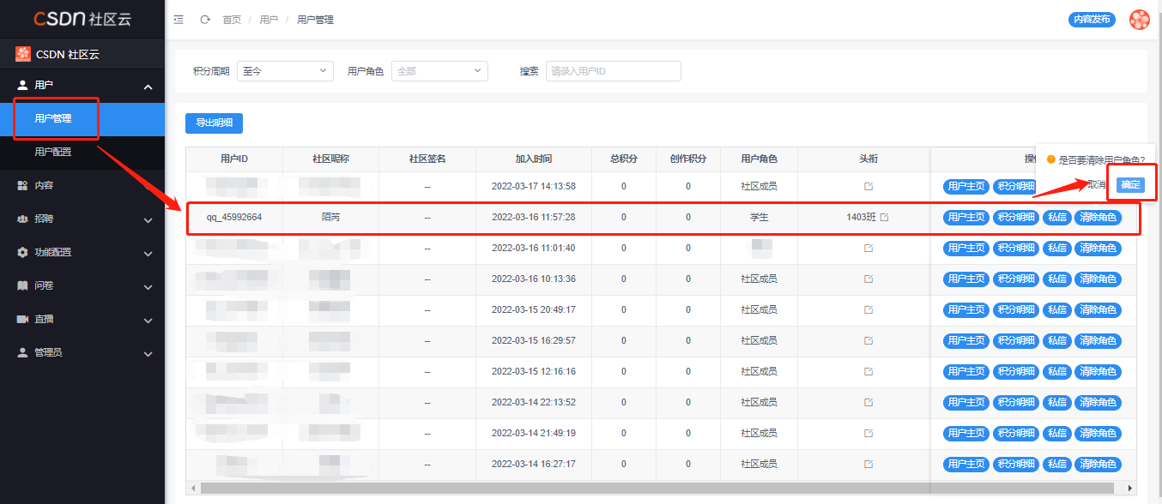The width and height of the screenshot is (1162, 504).
Task: Click the 社区昵称 column header
Action: [330, 159]
